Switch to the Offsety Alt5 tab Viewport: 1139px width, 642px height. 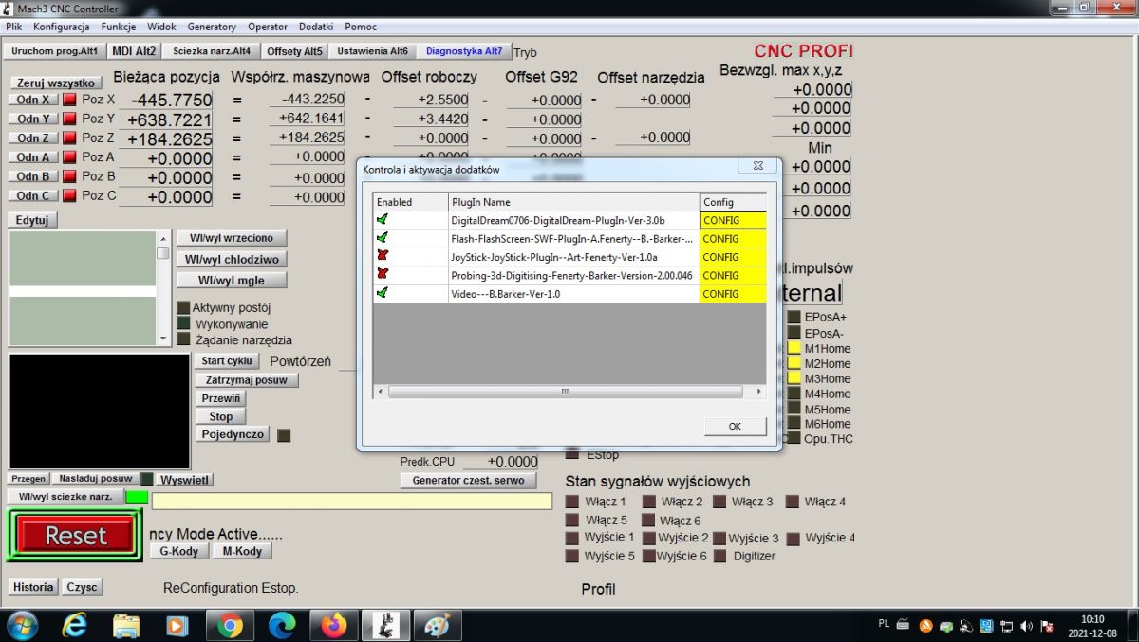pyautogui.click(x=294, y=51)
